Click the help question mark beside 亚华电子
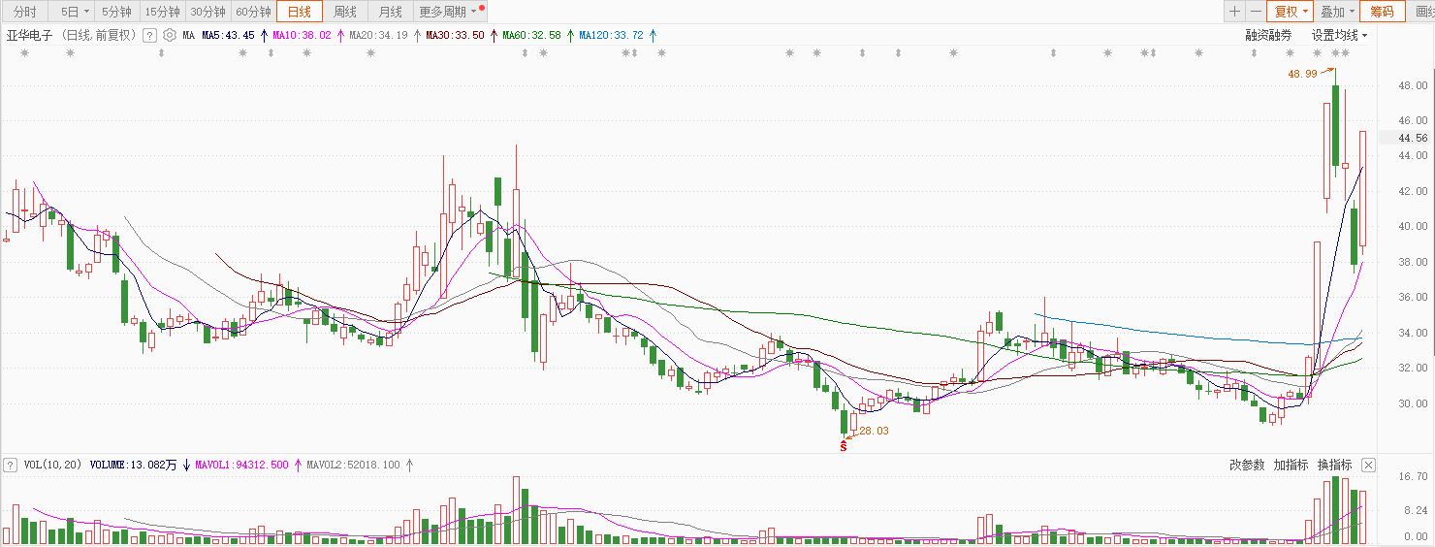The width and height of the screenshot is (1435, 547). (150, 35)
